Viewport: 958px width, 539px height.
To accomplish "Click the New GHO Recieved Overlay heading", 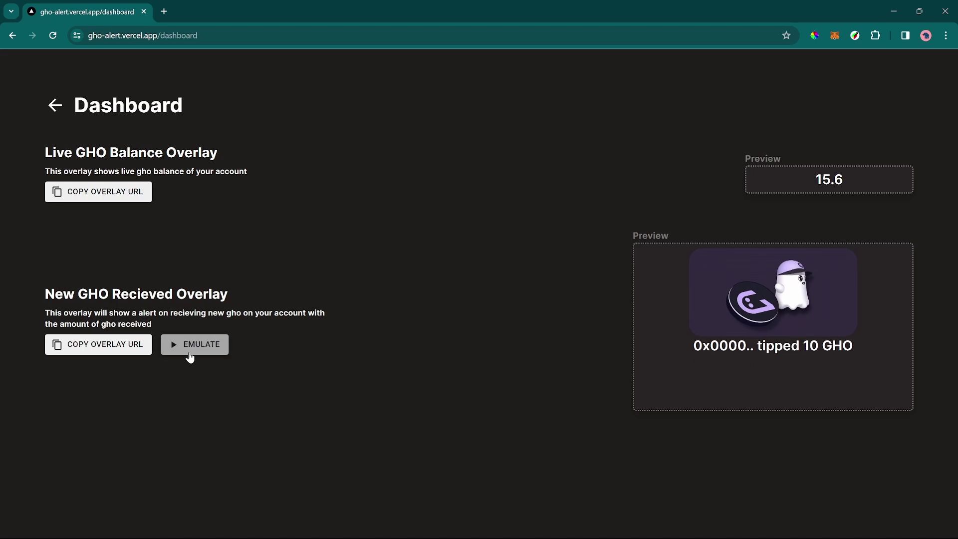I will tap(136, 294).
